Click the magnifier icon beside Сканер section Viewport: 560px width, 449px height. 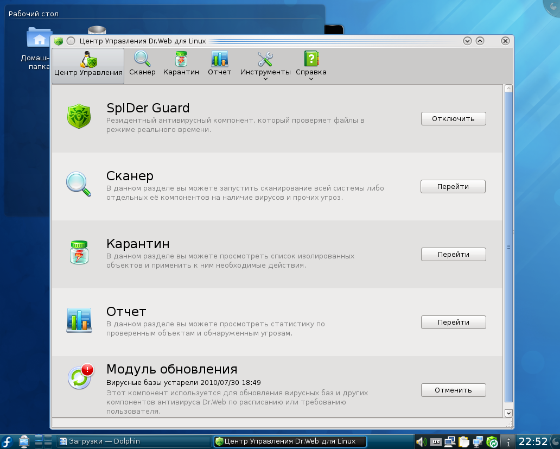[79, 184]
